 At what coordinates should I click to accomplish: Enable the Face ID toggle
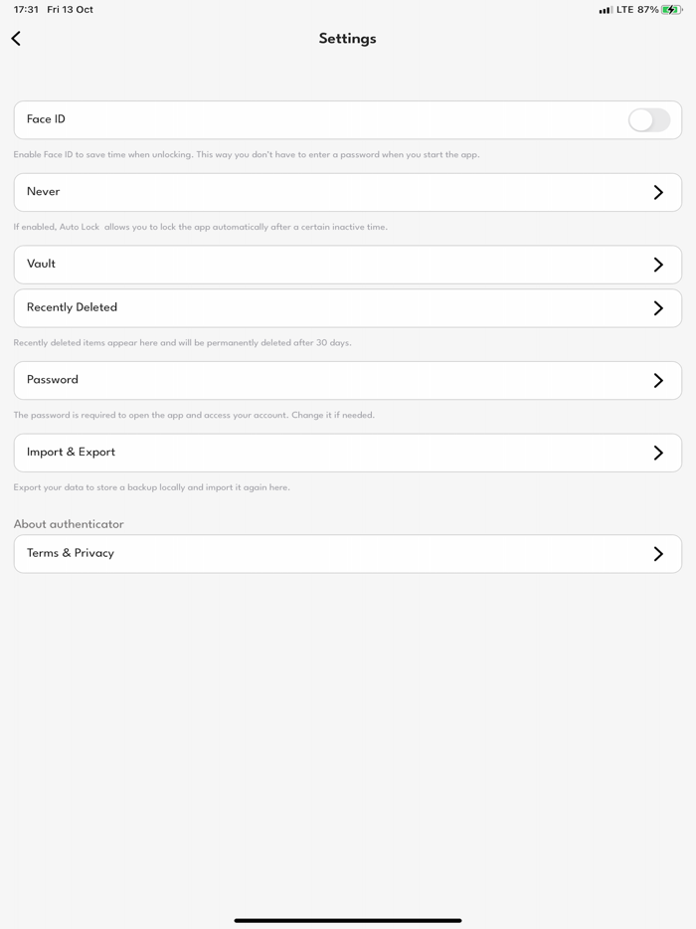(x=649, y=119)
